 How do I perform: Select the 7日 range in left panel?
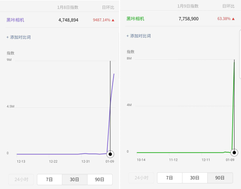(49, 179)
